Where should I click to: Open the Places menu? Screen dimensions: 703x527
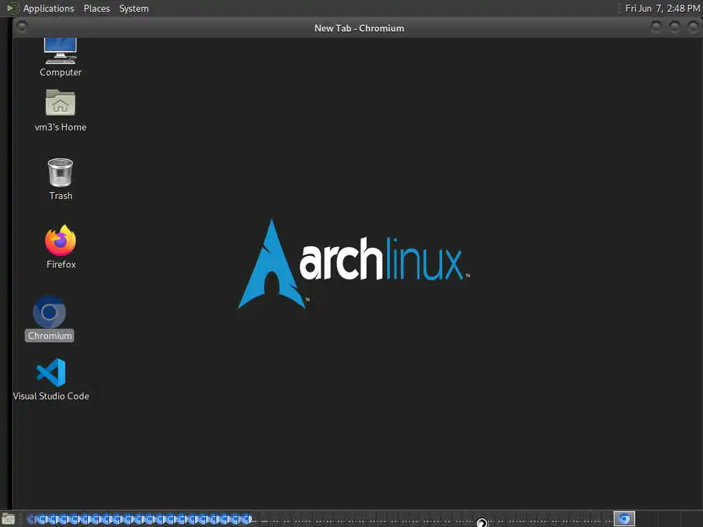(x=96, y=8)
